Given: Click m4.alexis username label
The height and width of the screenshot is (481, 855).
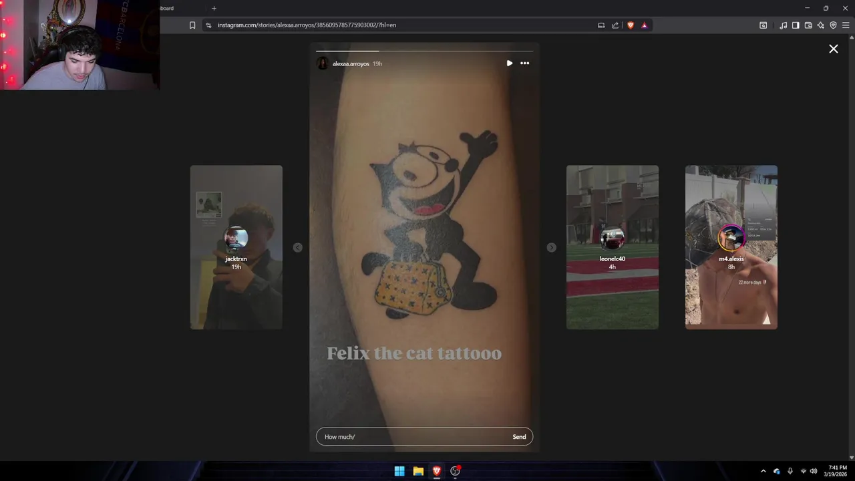Looking at the screenshot, I should 731,259.
